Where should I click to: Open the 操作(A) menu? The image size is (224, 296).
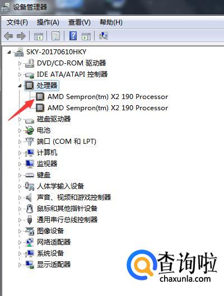pos(48,22)
